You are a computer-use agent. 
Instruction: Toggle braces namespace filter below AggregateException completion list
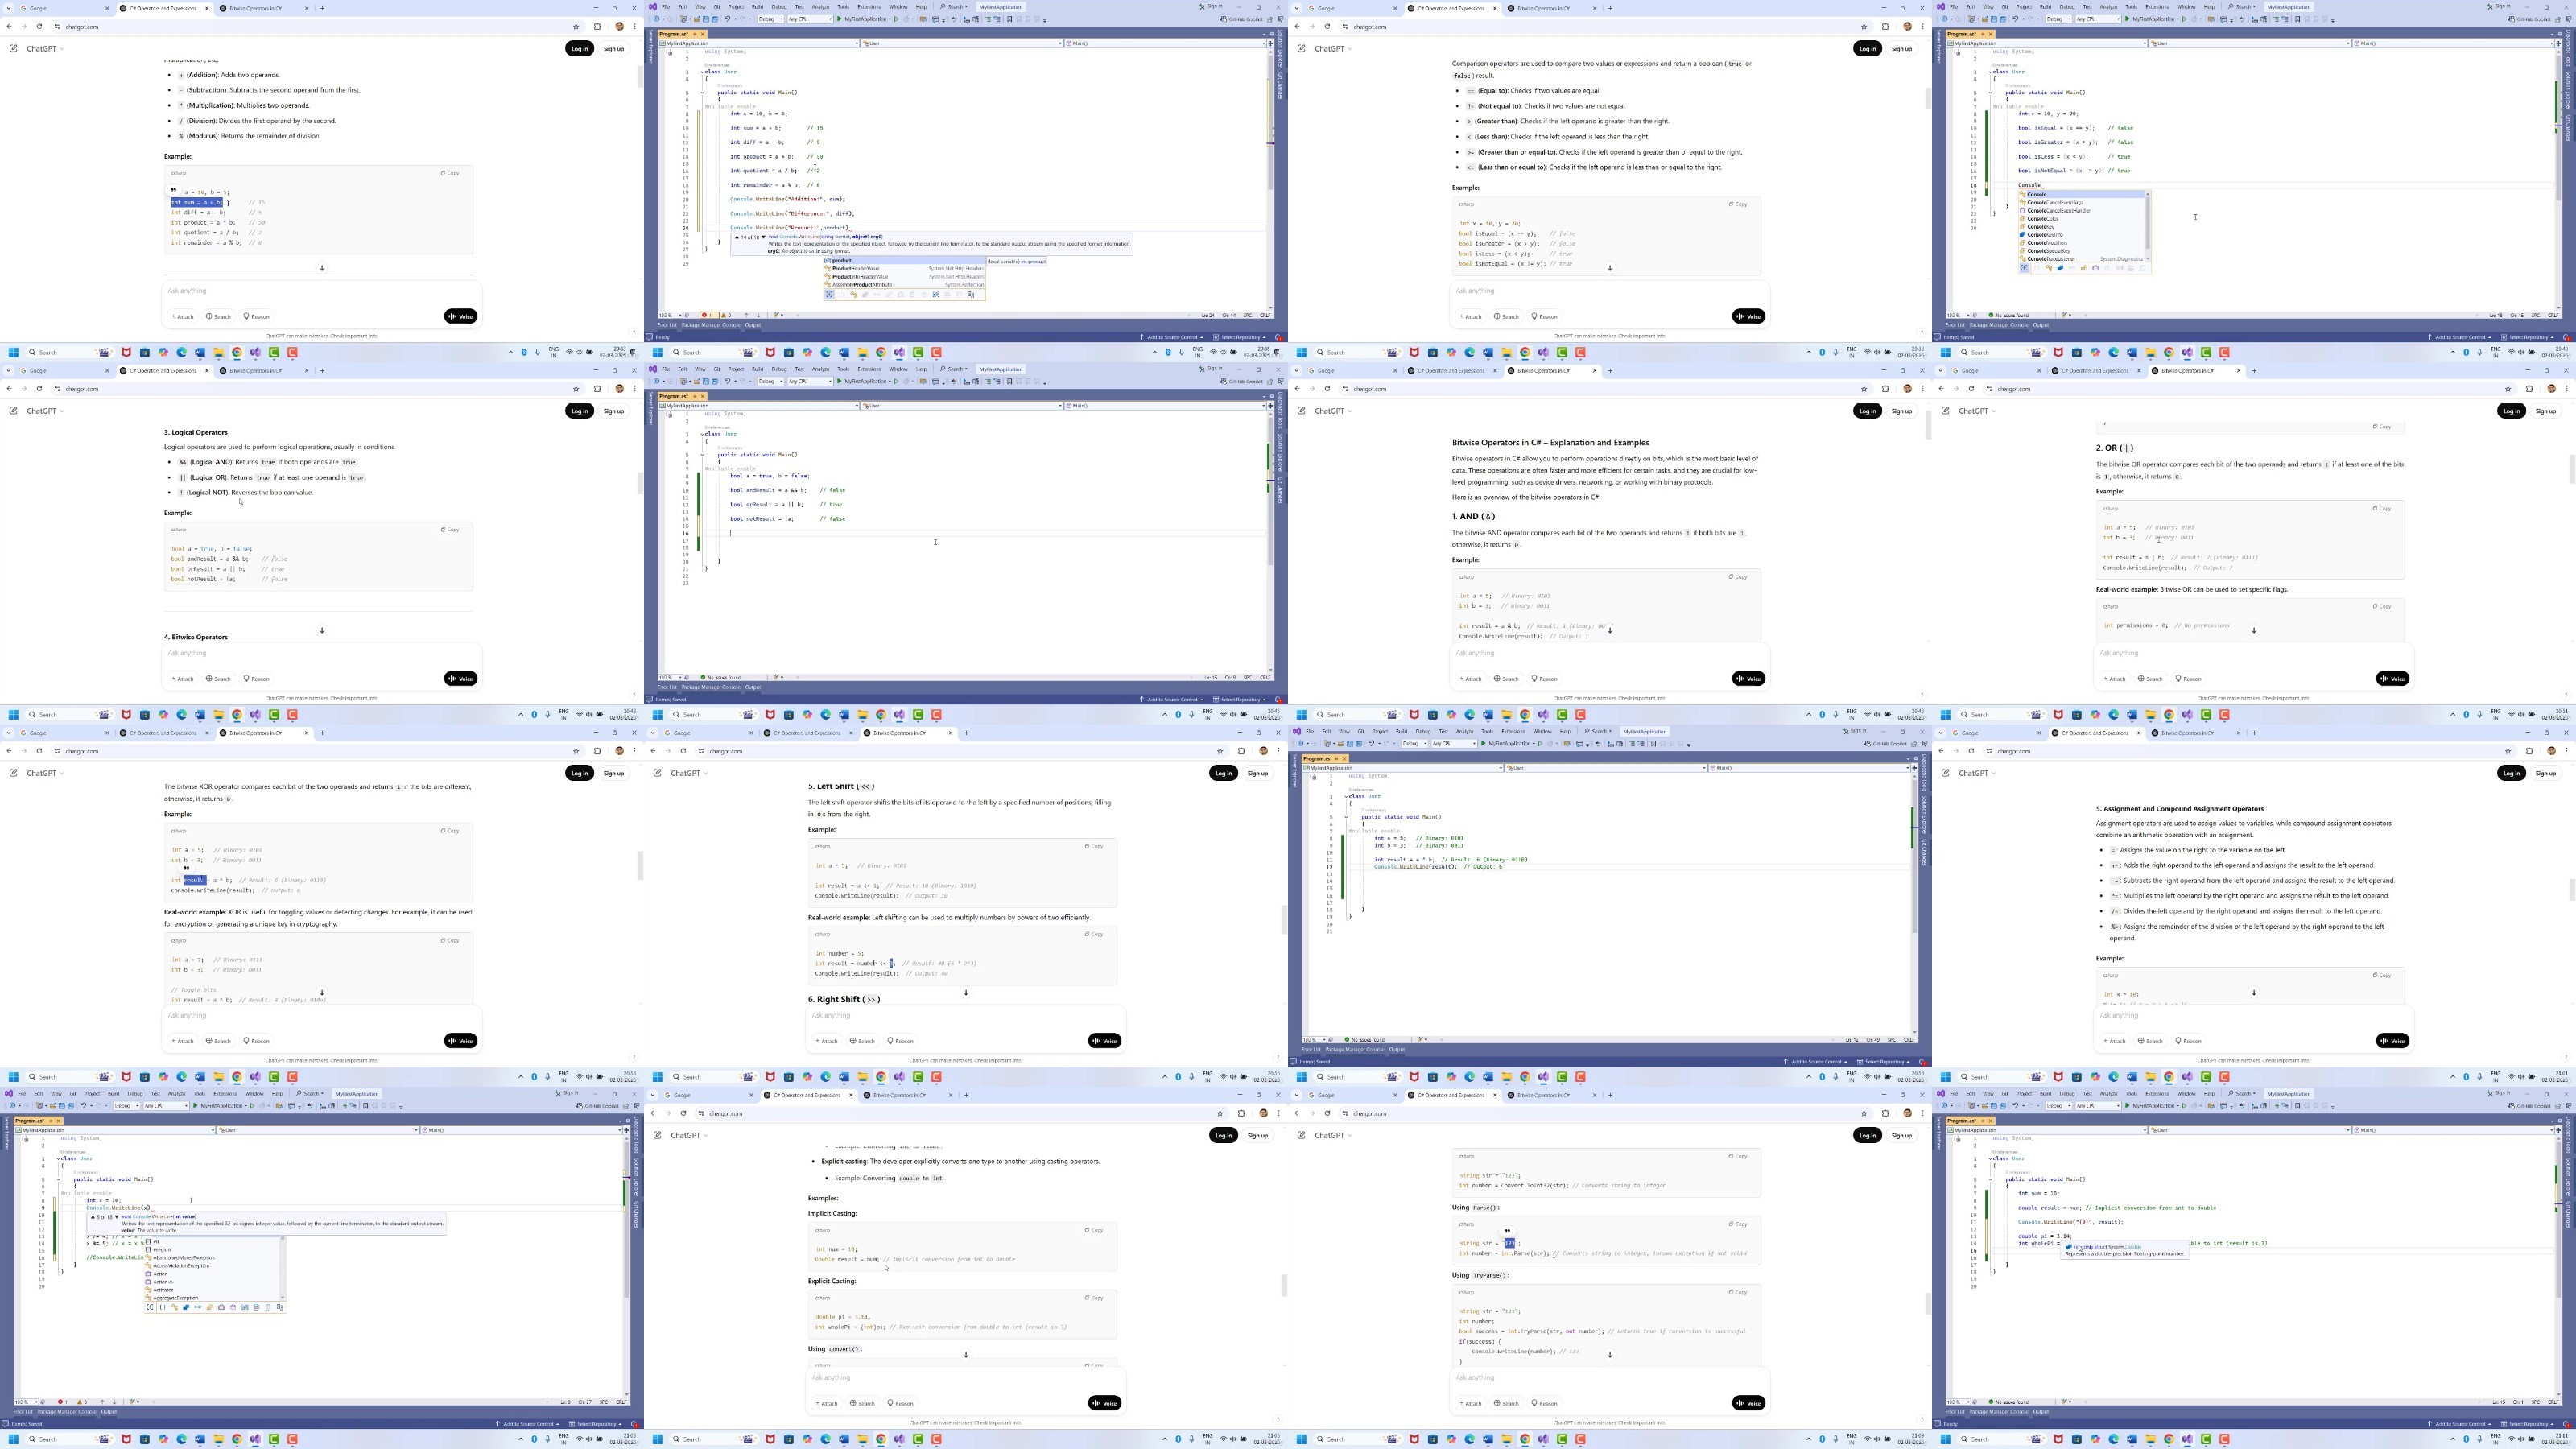pyautogui.click(x=162, y=1307)
